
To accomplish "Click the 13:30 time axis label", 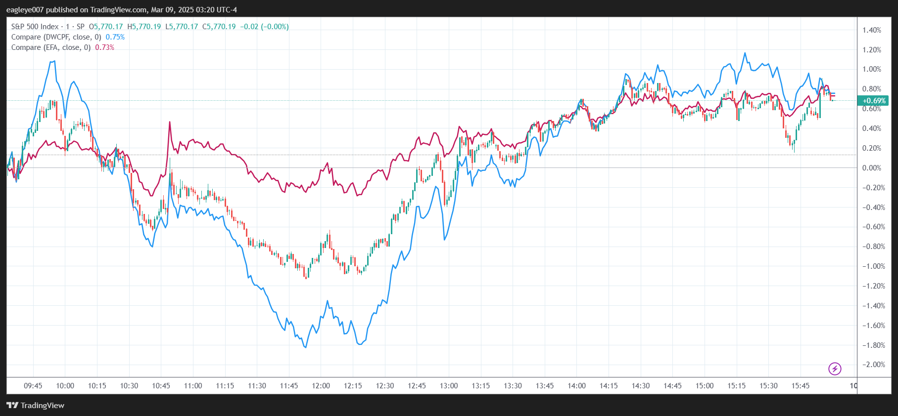I will pyautogui.click(x=513, y=386).
